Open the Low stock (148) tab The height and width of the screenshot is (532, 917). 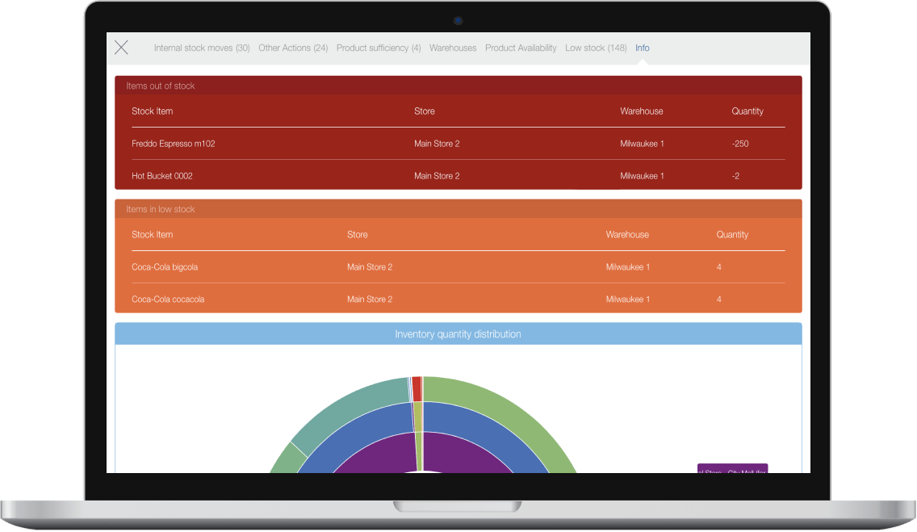[x=596, y=48]
